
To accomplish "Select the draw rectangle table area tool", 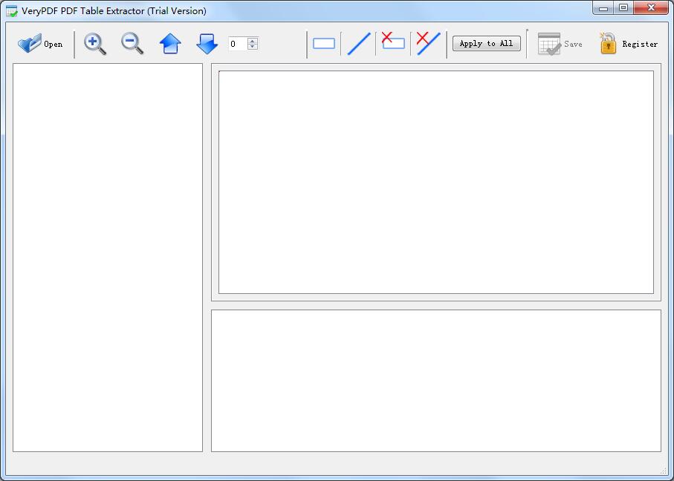I will pos(324,44).
